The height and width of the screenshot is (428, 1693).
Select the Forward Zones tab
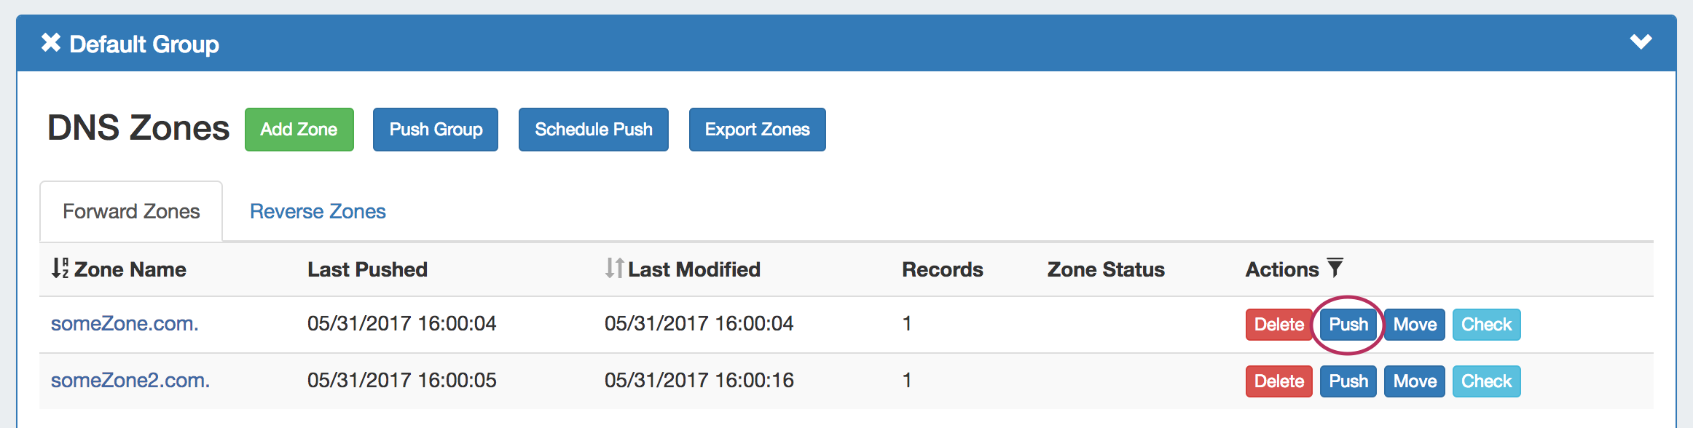coord(131,211)
